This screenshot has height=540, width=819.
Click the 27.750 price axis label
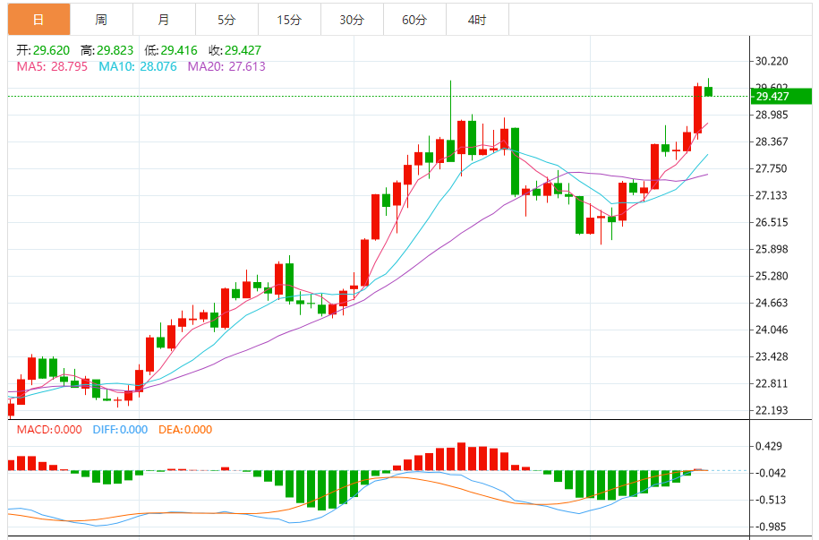(x=772, y=169)
